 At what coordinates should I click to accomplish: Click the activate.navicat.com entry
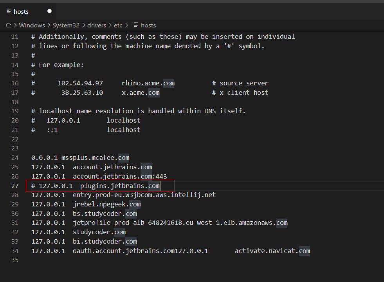272,251
